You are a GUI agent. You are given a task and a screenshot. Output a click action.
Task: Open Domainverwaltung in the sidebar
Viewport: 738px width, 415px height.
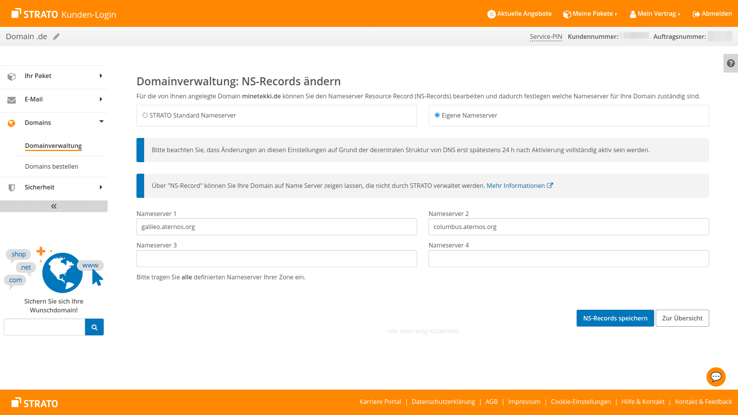53,146
